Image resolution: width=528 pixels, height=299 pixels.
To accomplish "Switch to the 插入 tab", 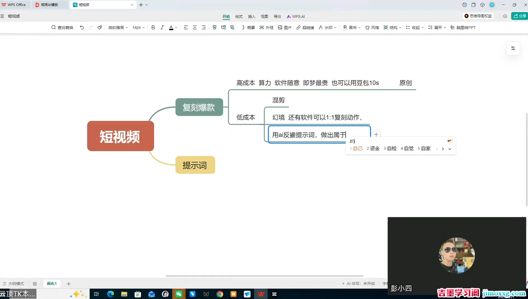I will (x=252, y=16).
